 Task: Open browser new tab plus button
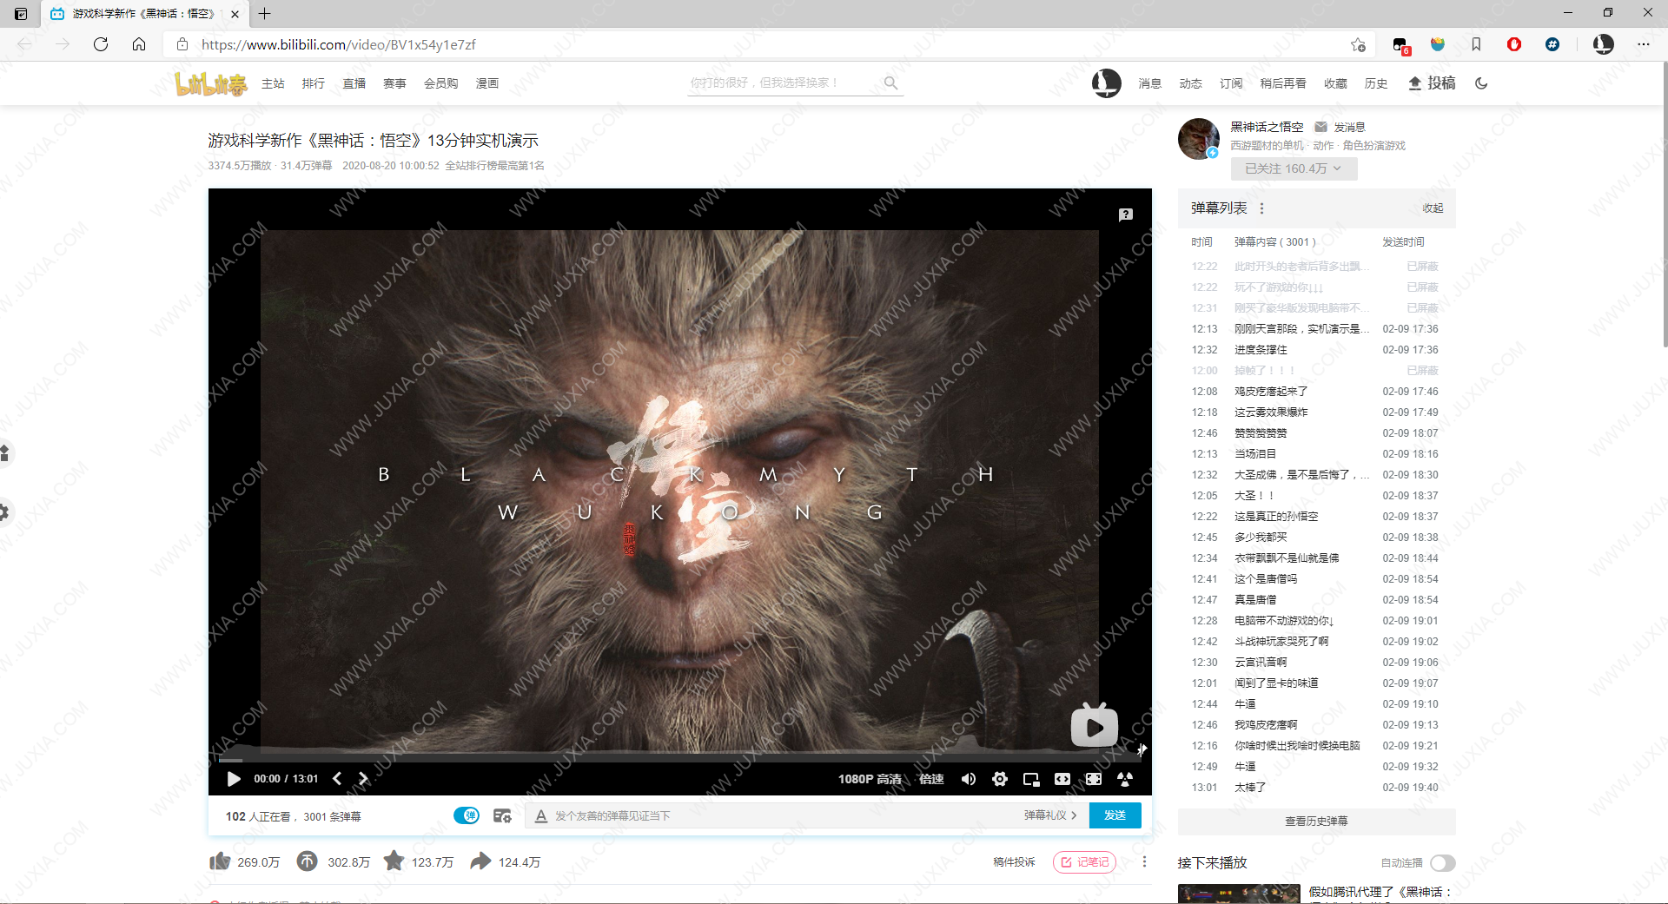tap(265, 13)
